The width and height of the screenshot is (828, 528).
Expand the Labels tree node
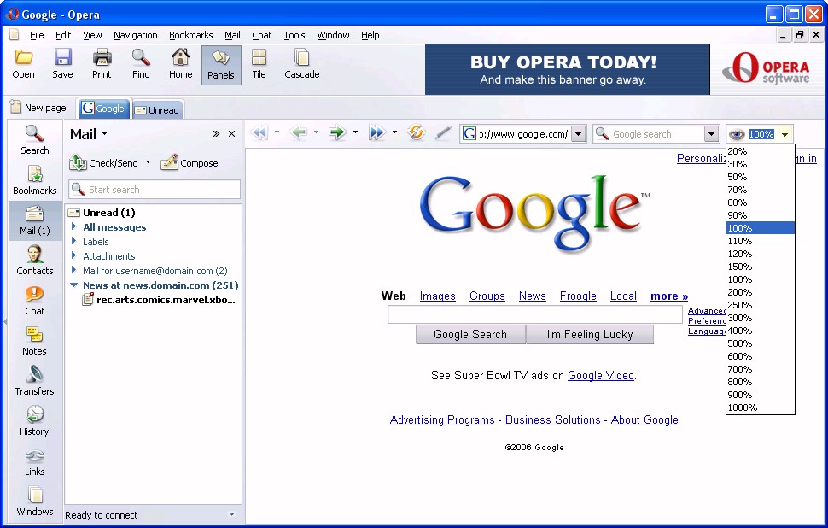tap(74, 241)
